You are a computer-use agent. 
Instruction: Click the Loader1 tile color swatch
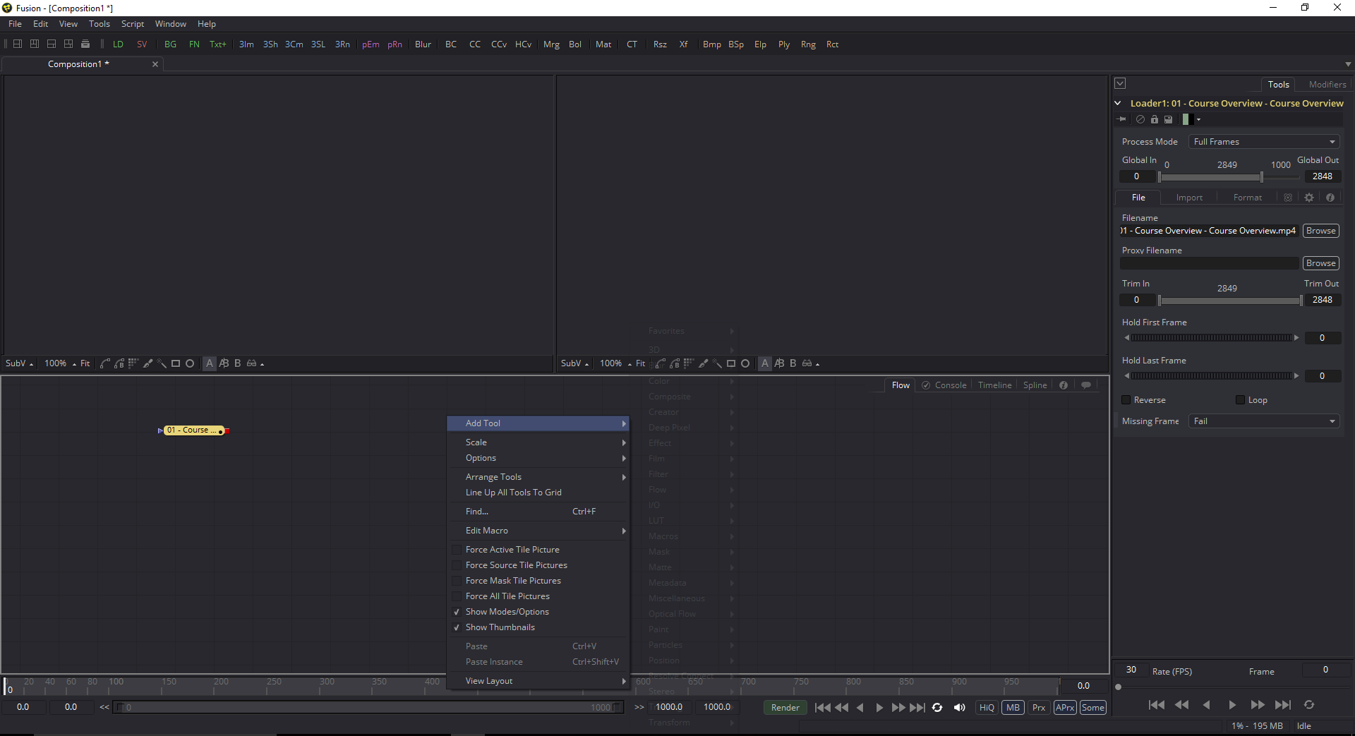1187,119
